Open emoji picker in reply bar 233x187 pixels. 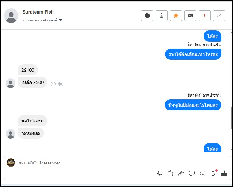[x=203, y=173]
